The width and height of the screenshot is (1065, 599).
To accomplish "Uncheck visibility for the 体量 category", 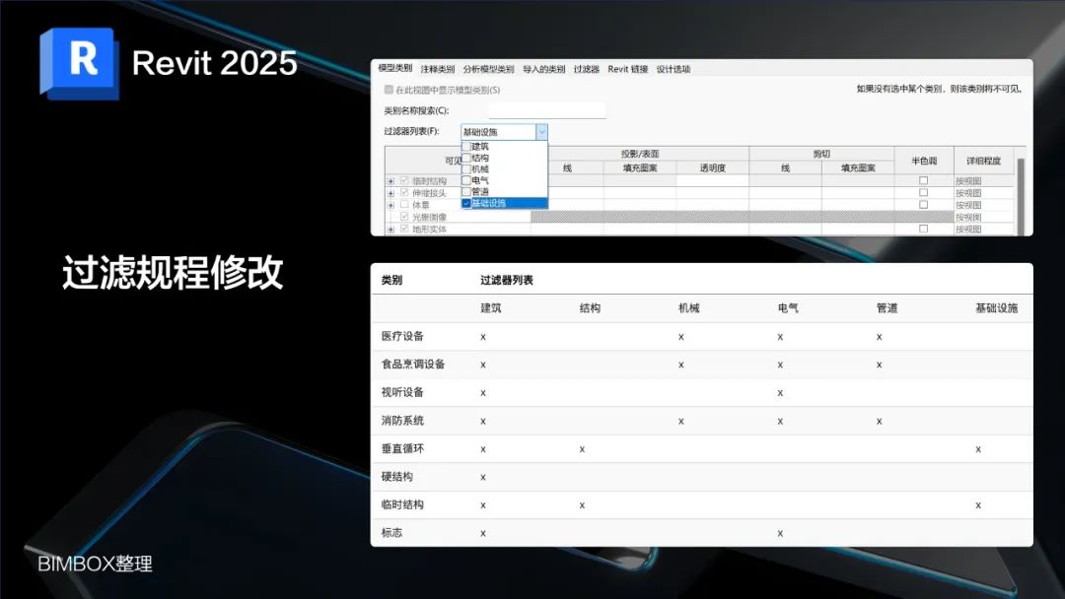I will (x=403, y=203).
